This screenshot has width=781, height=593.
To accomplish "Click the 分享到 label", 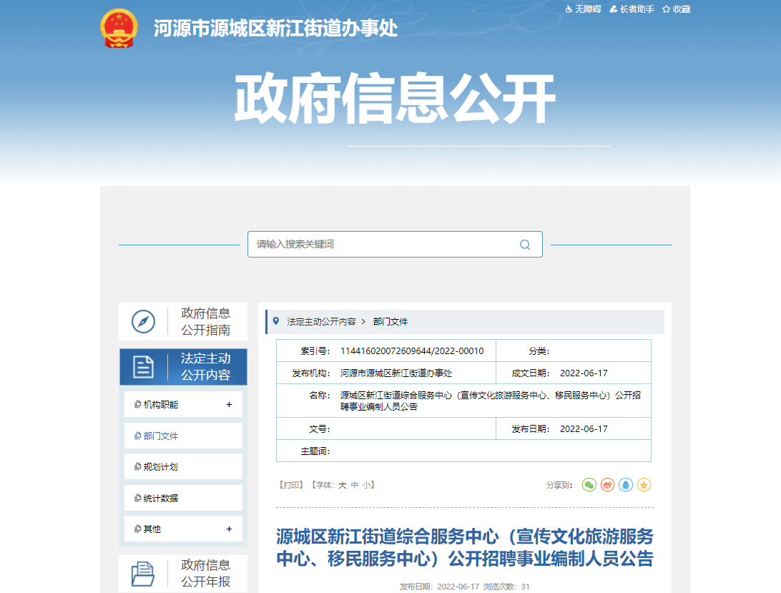I will (559, 485).
